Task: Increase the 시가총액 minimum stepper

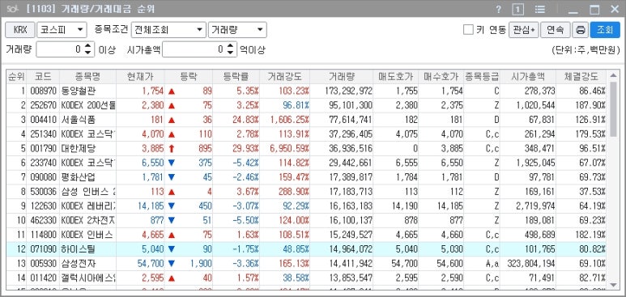Action: [230, 46]
